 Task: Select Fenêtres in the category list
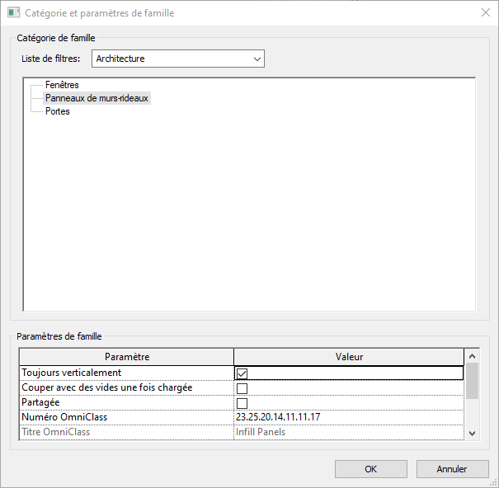[x=62, y=85]
